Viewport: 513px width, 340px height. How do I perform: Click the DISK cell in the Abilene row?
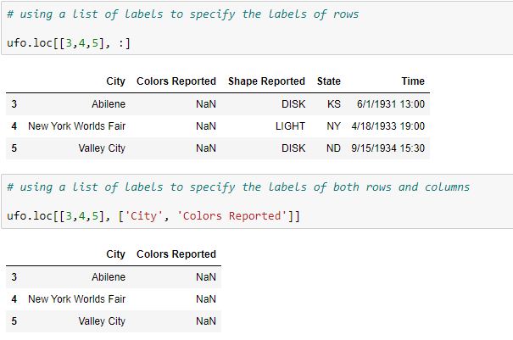pos(293,104)
